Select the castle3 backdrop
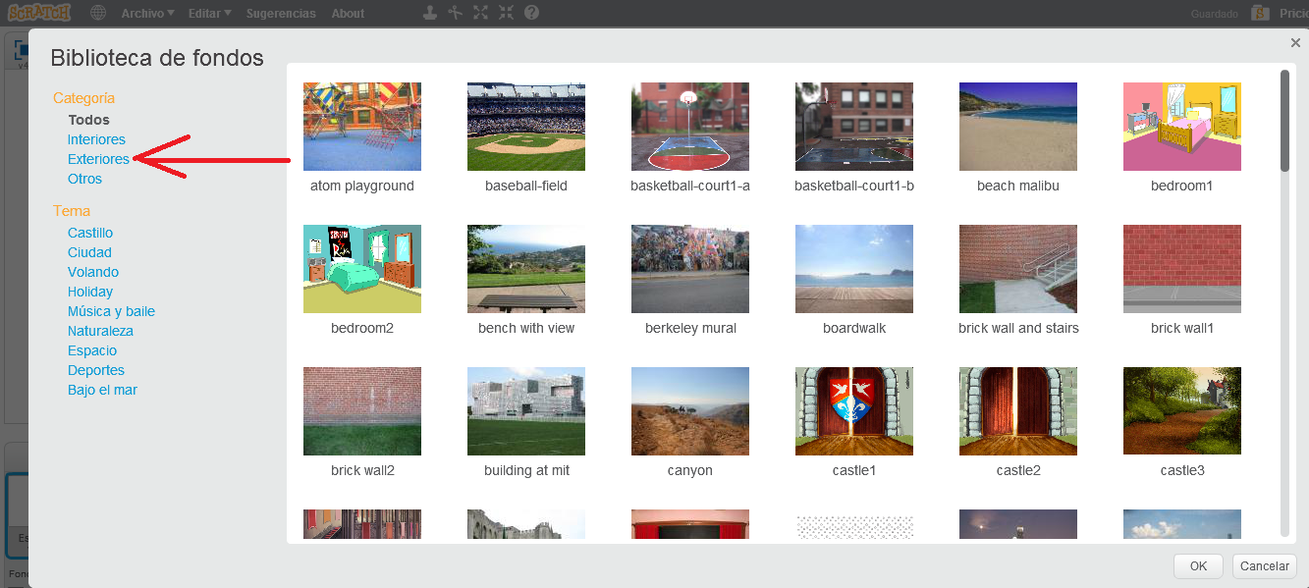The width and height of the screenshot is (1309, 588). pos(1182,411)
